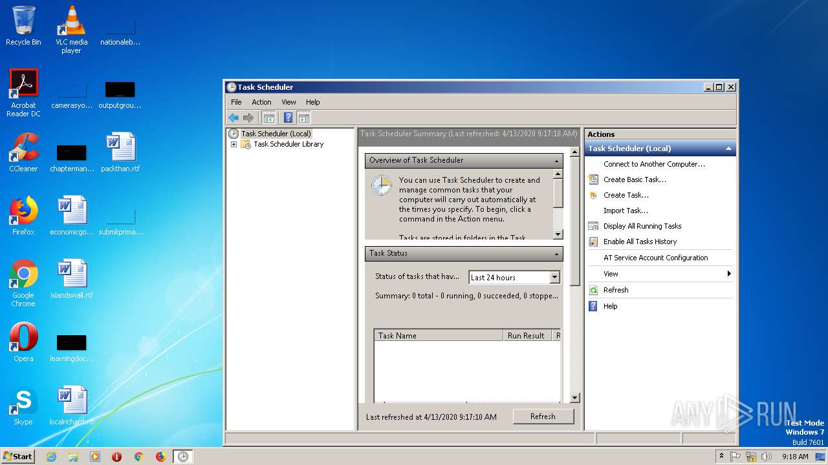The width and height of the screenshot is (828, 465).
Task: Open the Last 24 hours dropdown
Action: [554, 277]
